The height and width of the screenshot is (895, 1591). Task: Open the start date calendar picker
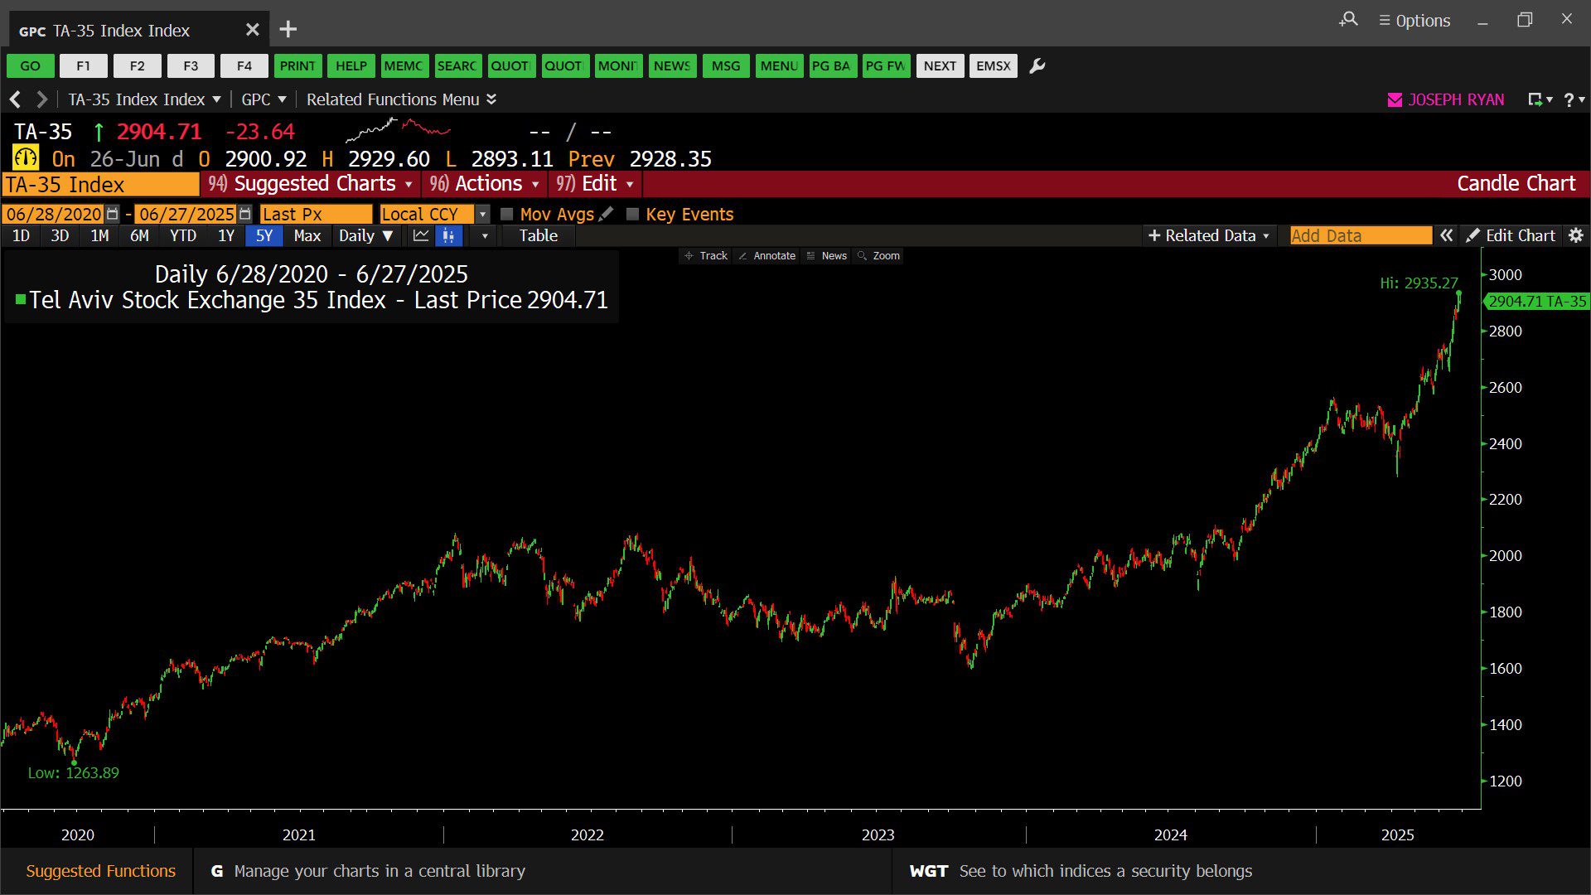113,214
